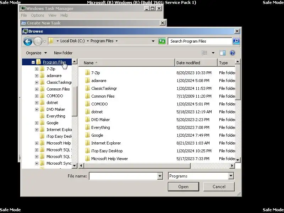
Task: Open the Programs file type dropdown
Action: coord(231,176)
